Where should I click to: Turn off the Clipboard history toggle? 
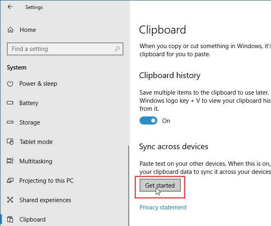(x=148, y=121)
